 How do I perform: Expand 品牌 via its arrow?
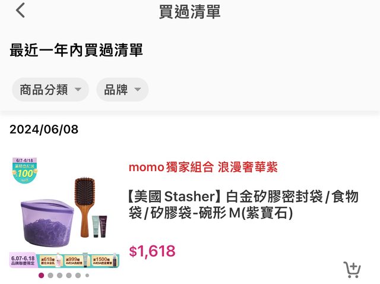[138, 90]
